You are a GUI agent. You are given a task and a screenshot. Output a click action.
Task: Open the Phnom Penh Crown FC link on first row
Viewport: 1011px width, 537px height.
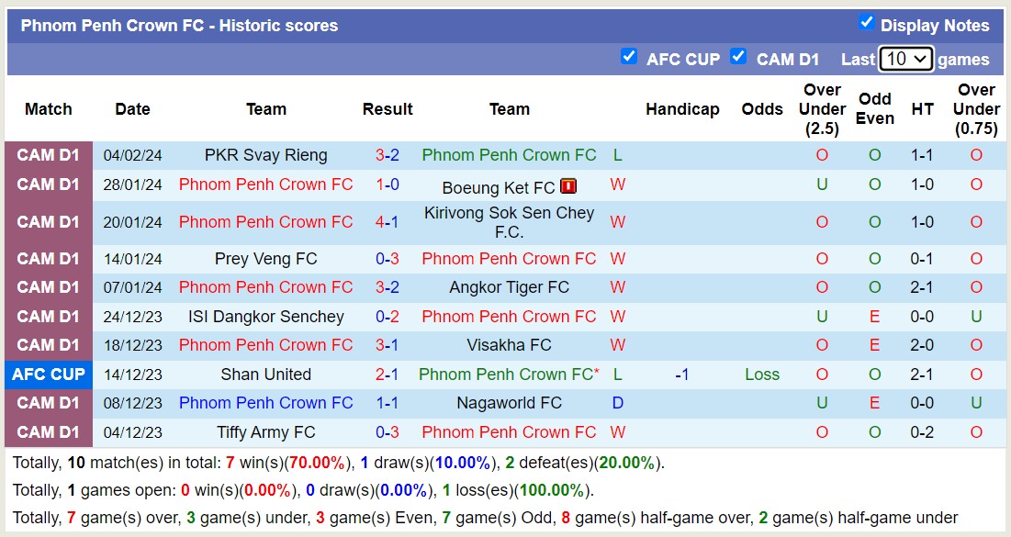[x=509, y=154]
